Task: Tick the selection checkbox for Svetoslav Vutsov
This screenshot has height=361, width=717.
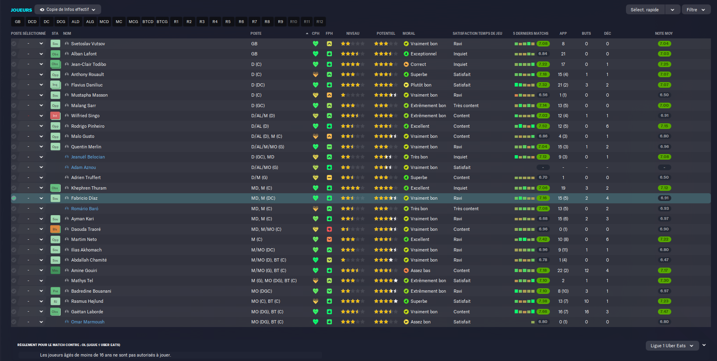Action: (x=14, y=44)
